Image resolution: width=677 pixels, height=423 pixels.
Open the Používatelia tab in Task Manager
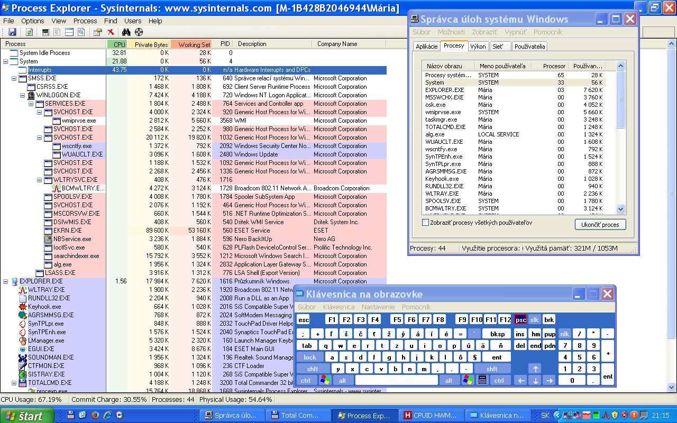click(529, 47)
